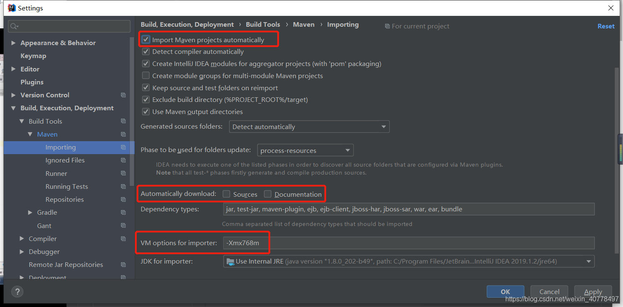Open the help question mark button
This screenshot has width=623, height=307.
[17, 292]
